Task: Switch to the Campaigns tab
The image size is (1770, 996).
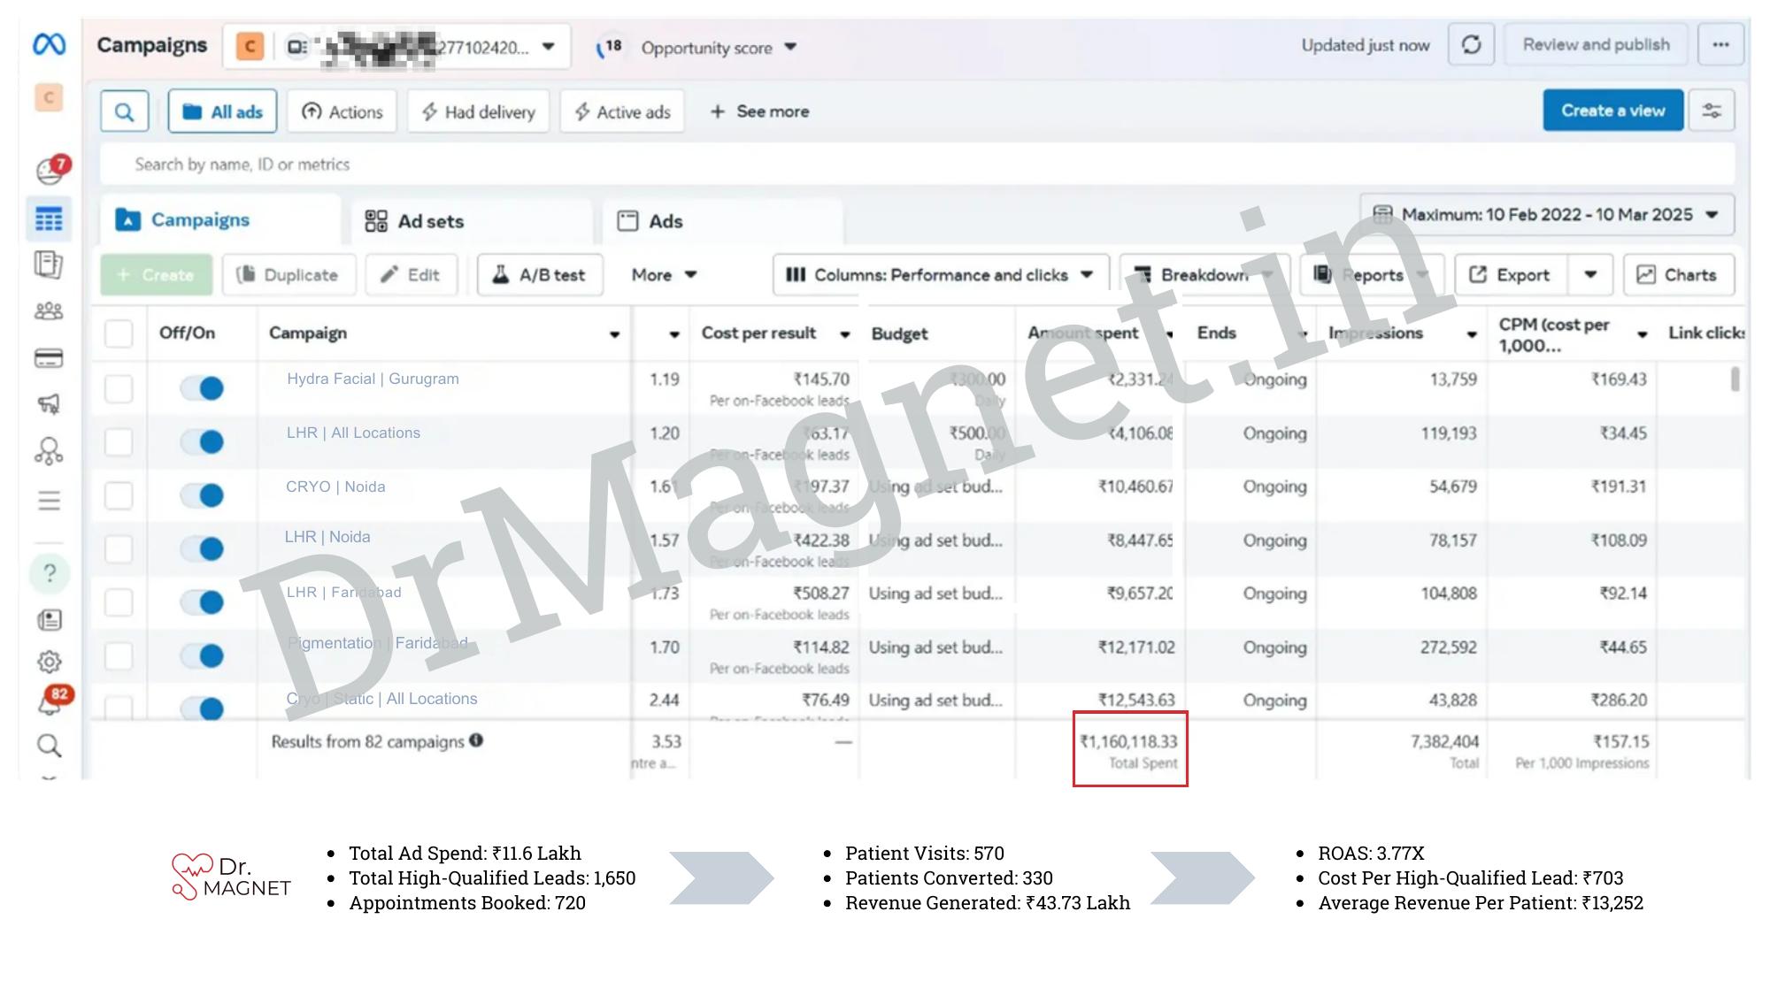Action: click(219, 219)
